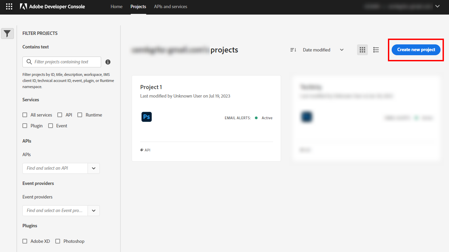Open the APIs and services tab
449x252 pixels.
170,6
